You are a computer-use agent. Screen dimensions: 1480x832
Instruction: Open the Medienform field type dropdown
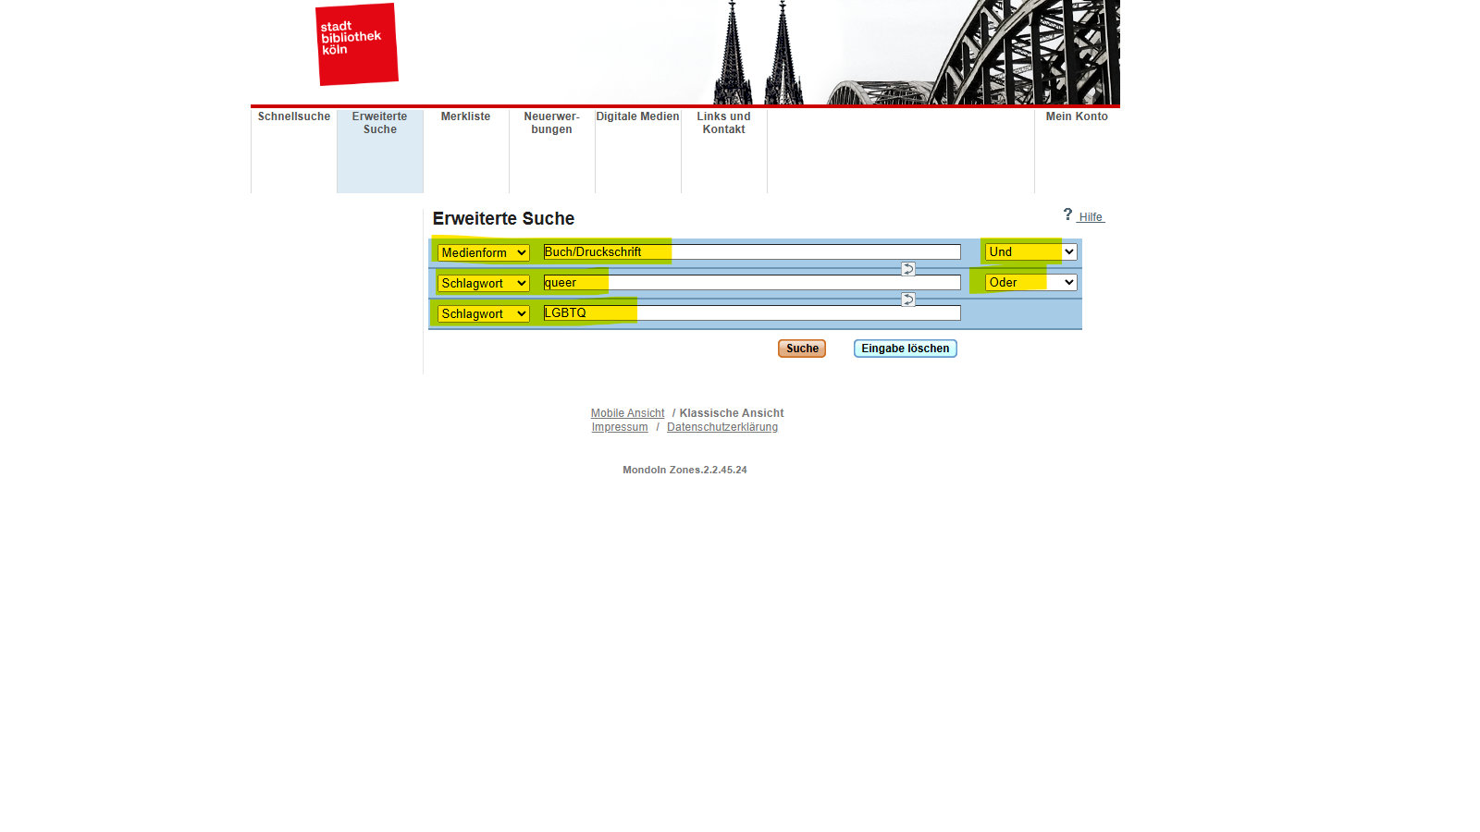tap(483, 252)
